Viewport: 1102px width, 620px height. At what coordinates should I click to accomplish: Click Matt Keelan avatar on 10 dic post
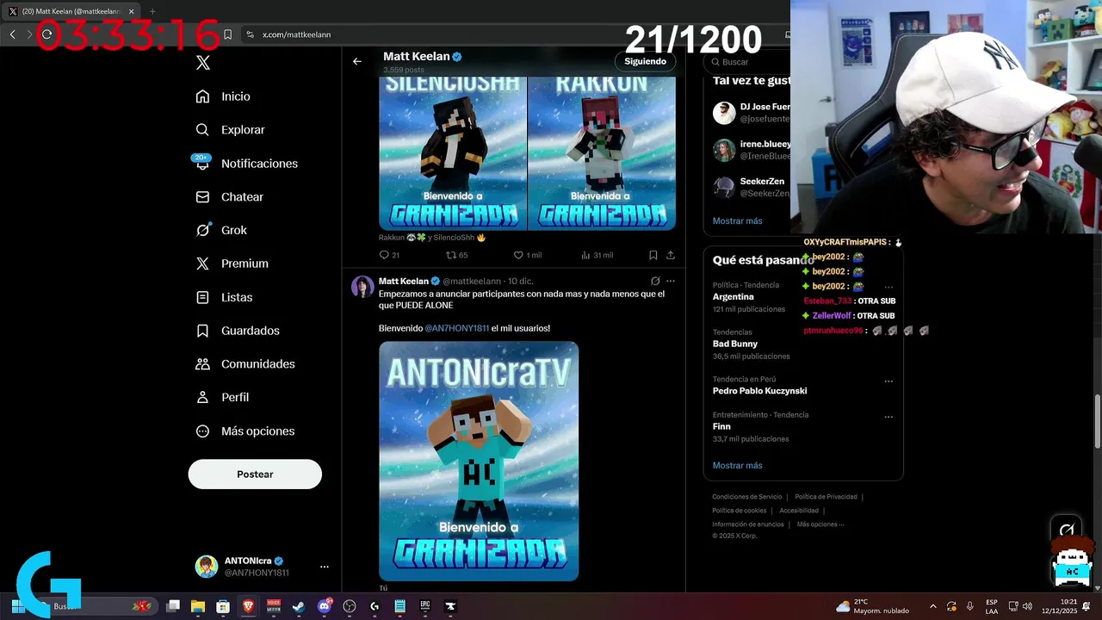click(x=362, y=287)
